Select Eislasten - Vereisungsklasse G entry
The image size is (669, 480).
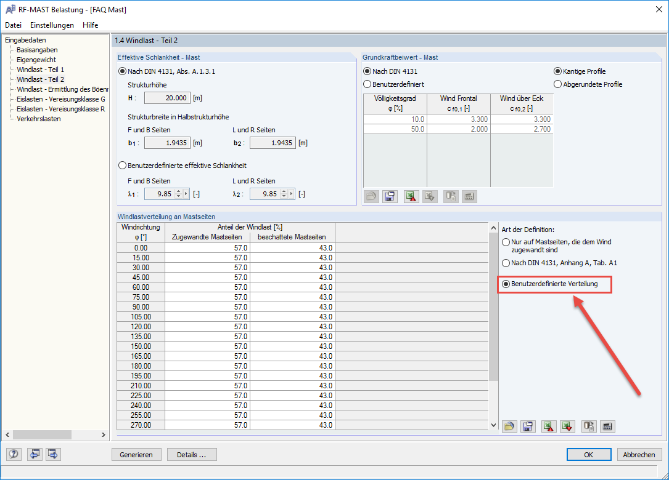pyautogui.click(x=62, y=99)
